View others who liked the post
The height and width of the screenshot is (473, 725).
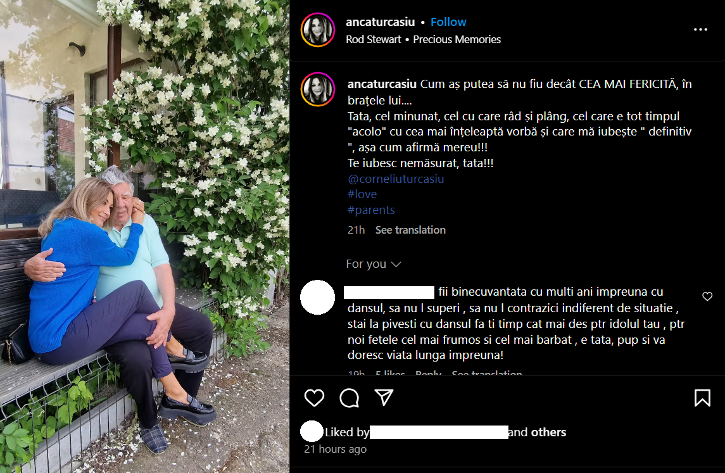click(548, 432)
